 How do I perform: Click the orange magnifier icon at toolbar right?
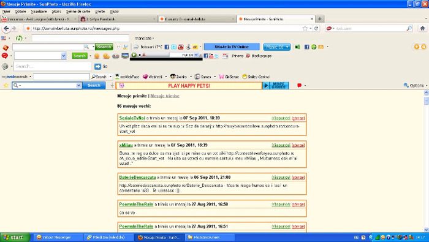pyautogui.click(x=423, y=47)
